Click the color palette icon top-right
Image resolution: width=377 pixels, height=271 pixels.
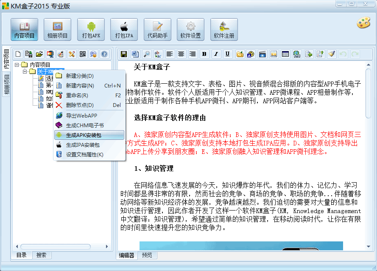click(x=363, y=22)
